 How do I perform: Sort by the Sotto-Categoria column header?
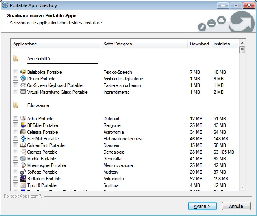click(x=144, y=44)
